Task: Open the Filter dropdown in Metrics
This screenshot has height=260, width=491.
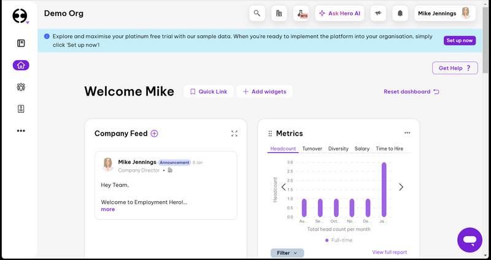Action: 287,253
